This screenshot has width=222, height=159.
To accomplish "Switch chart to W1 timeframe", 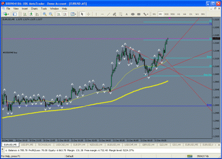I will [197, 14].
